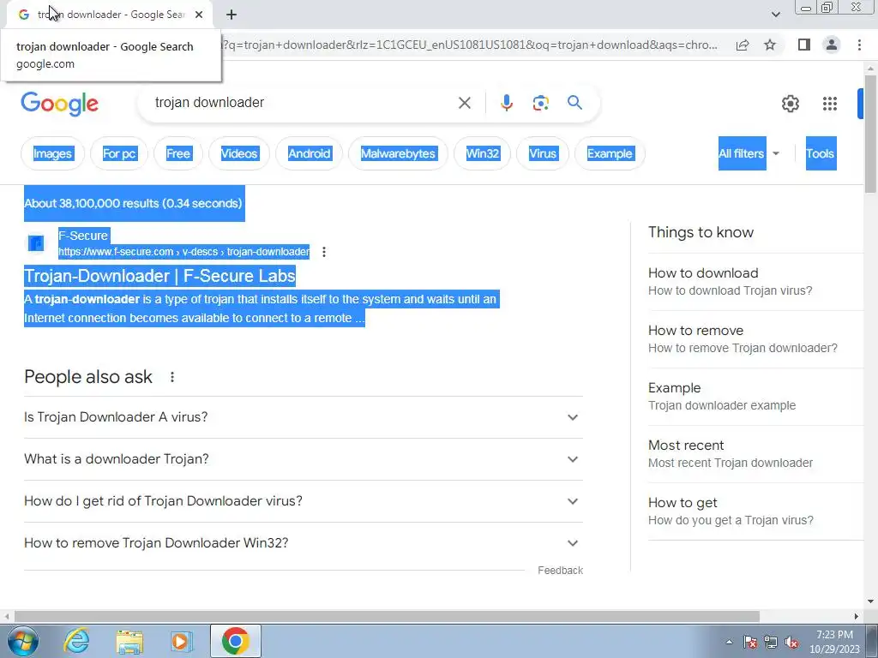
Task: Show hidden tray icons arrow
Action: click(x=729, y=642)
